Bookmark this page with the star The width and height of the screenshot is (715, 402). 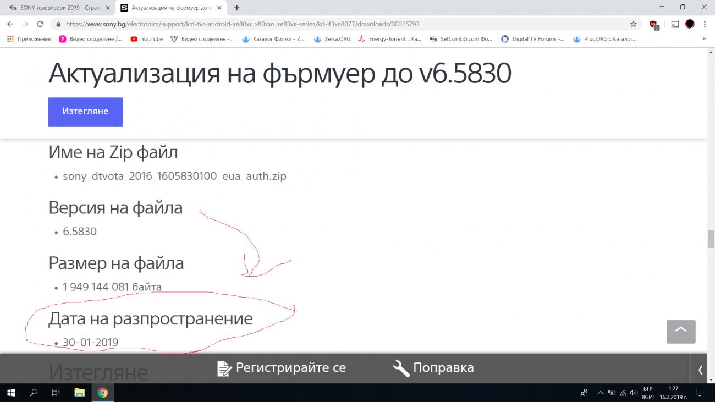(x=633, y=24)
